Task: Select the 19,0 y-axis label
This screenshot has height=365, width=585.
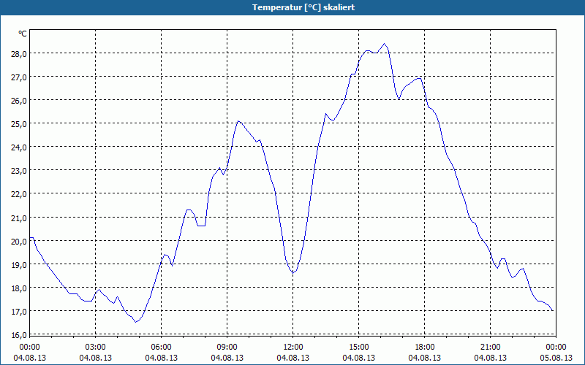Action: tap(19, 264)
